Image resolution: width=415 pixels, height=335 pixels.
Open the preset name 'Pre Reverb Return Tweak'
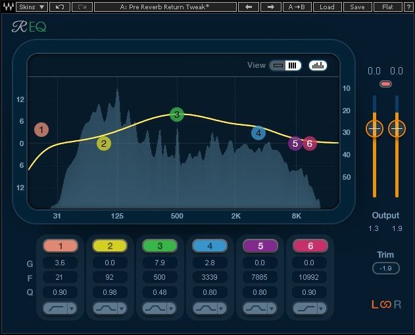click(x=165, y=7)
